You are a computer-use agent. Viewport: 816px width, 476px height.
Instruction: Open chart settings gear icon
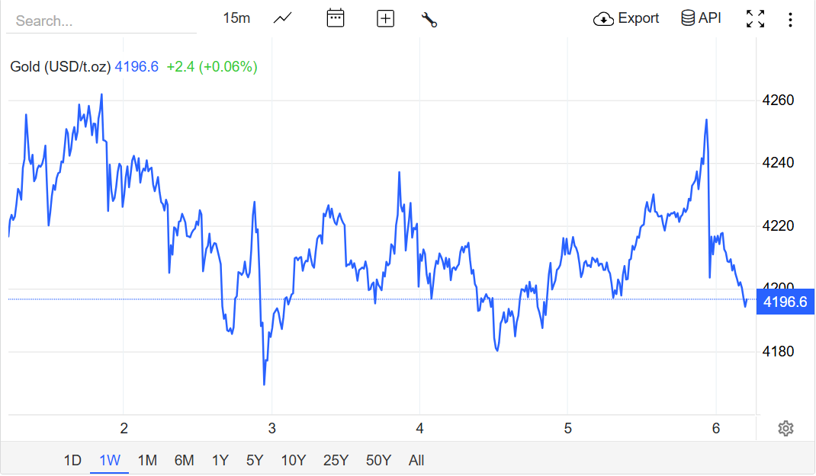point(785,429)
